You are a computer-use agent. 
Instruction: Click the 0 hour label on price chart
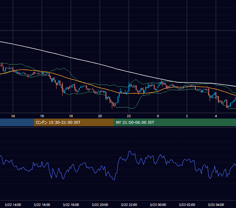click(158, 116)
